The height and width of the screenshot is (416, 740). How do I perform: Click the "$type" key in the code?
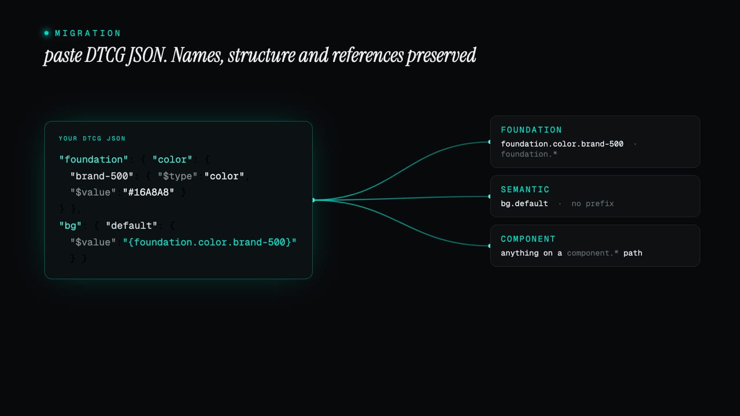178,176
